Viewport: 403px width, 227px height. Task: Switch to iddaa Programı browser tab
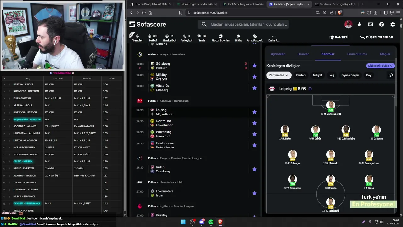point(197,4)
